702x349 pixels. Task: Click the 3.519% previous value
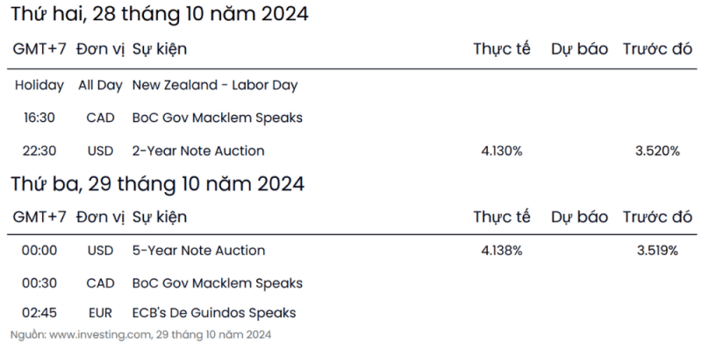[657, 251]
